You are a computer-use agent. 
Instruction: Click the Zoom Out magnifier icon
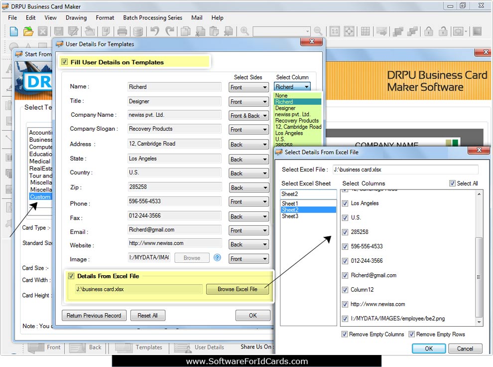318,31
